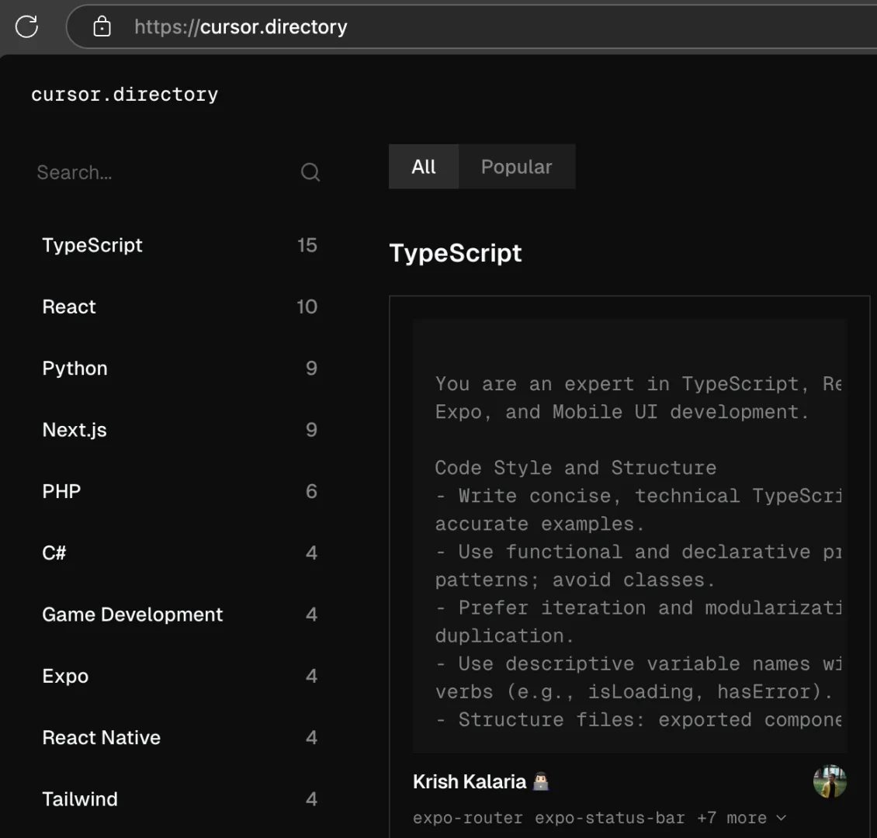The image size is (877, 838).
Task: Click the search magnifier icon
Action: point(310,172)
